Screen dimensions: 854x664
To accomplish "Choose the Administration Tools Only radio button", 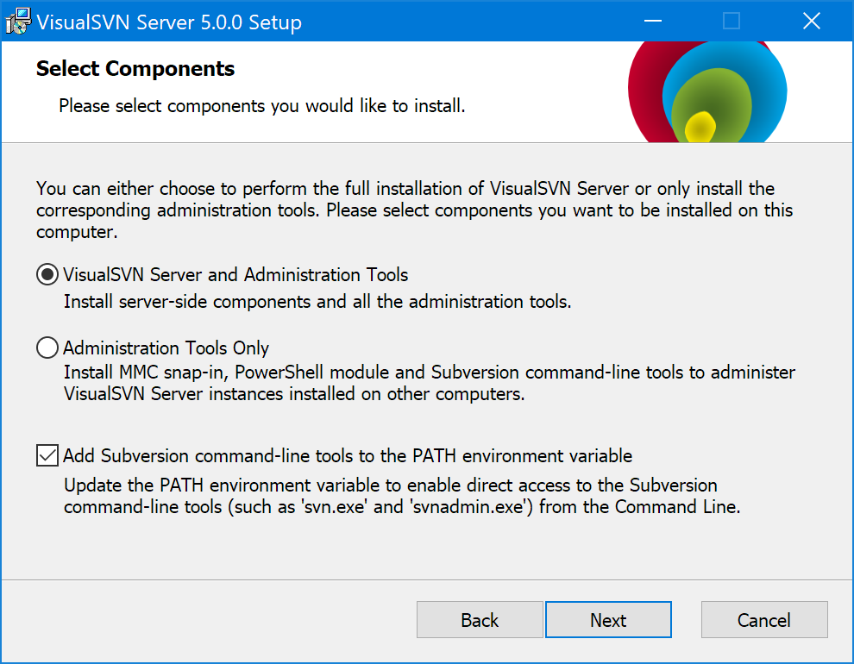I will point(47,348).
